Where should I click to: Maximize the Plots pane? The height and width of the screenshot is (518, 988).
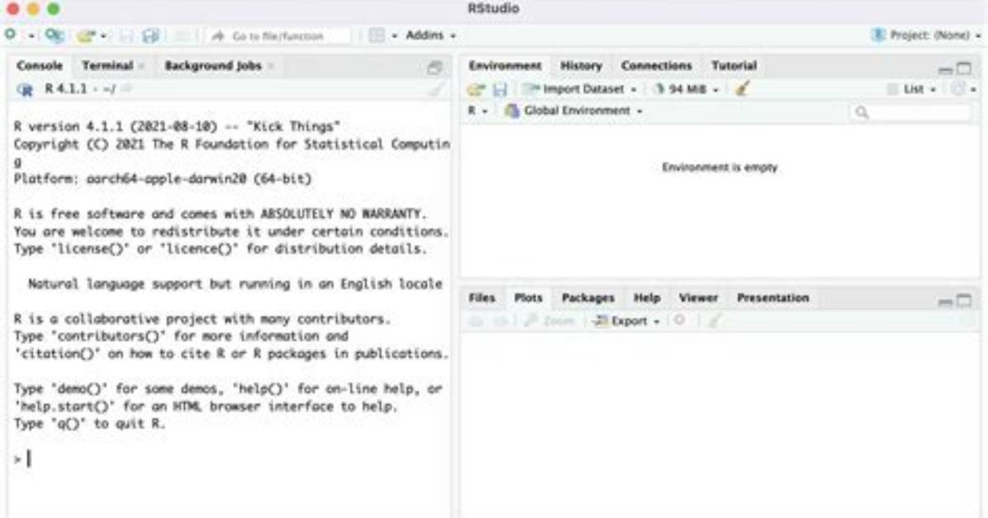click(964, 301)
